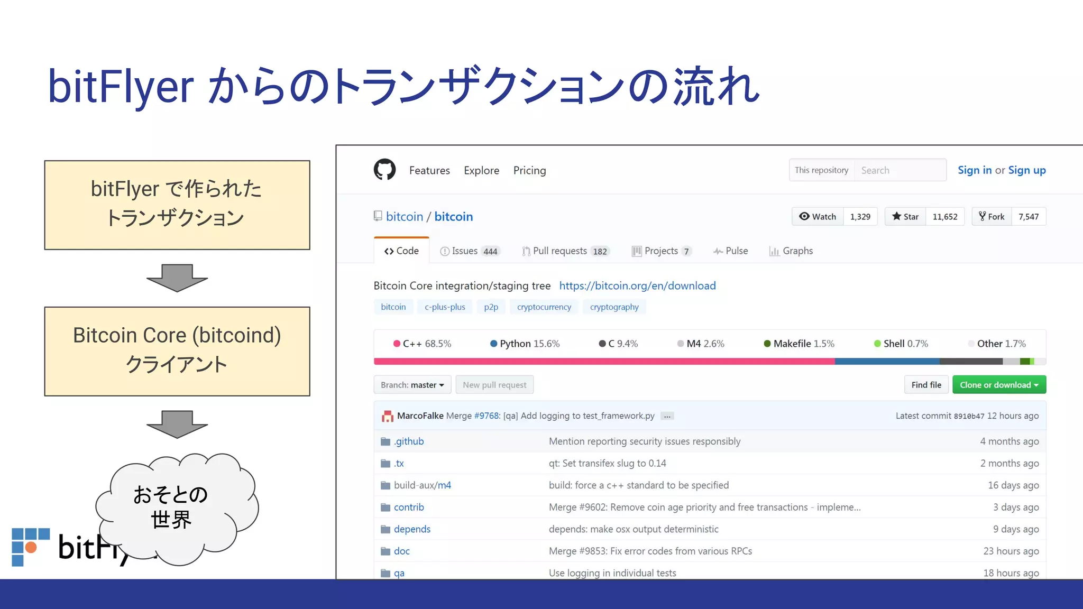Screen dimensions: 1083x609
Task: Click the pink C++ segment of language bar
Action: pos(604,362)
